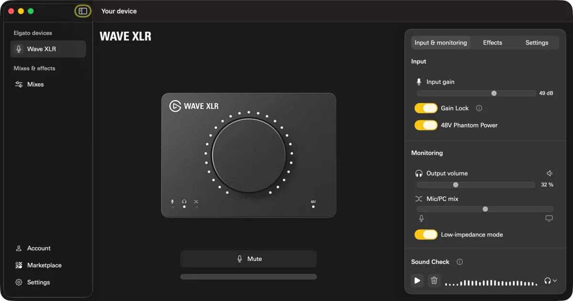This screenshot has width=573, height=301.
Task: Adjust the Input gain slider
Action: point(476,93)
